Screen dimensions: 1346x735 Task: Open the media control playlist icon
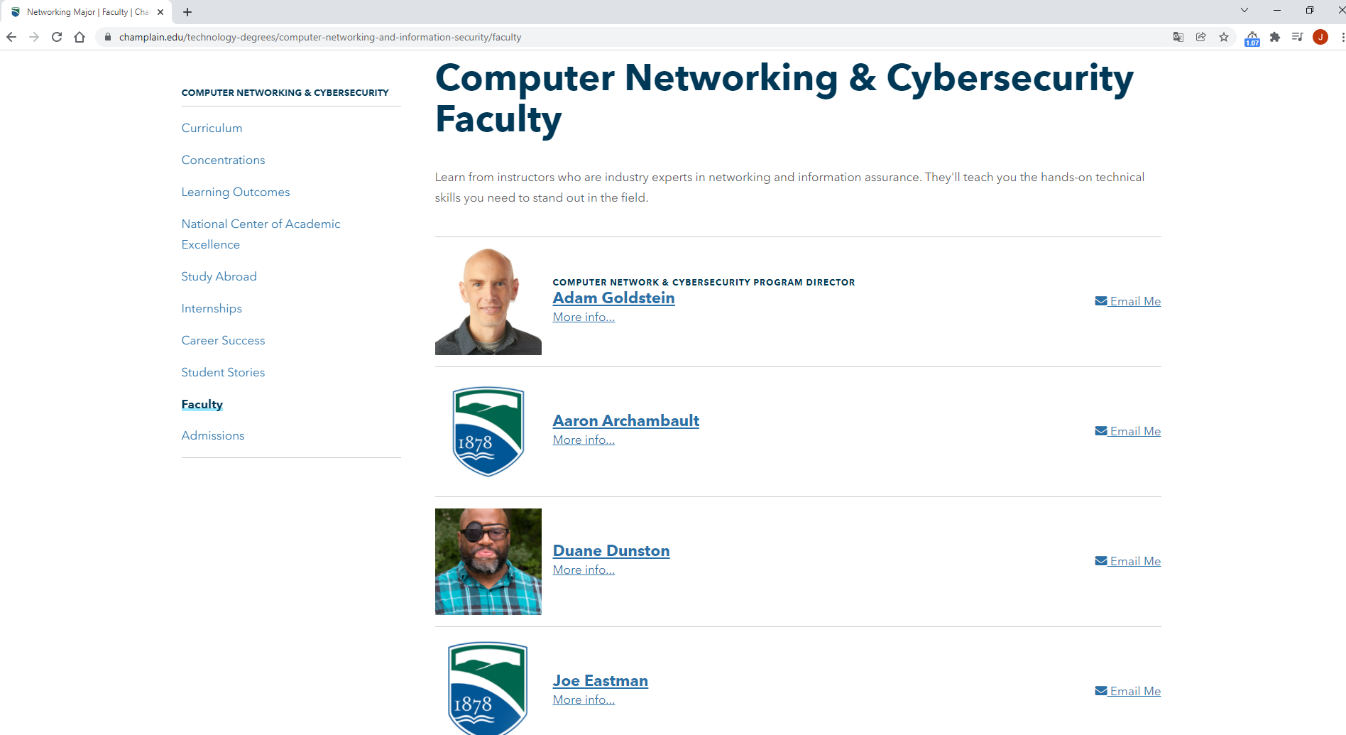tap(1298, 37)
